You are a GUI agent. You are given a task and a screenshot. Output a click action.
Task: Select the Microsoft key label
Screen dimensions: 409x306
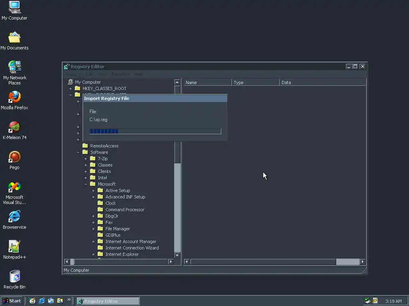[107, 184]
